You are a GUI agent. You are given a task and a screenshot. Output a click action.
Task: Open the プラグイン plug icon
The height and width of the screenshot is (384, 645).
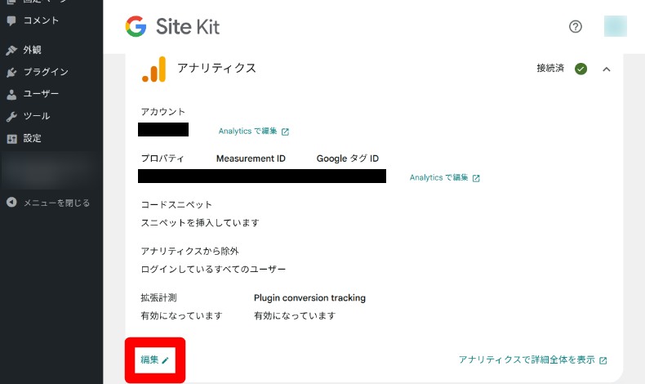(x=11, y=72)
